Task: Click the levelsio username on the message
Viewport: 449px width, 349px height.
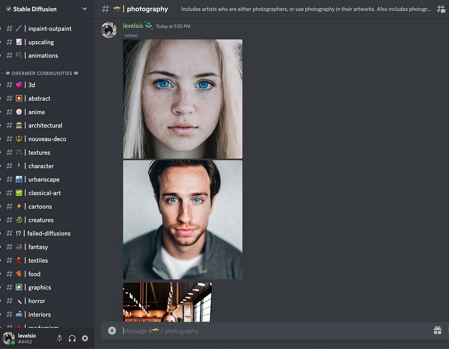Action: [133, 26]
